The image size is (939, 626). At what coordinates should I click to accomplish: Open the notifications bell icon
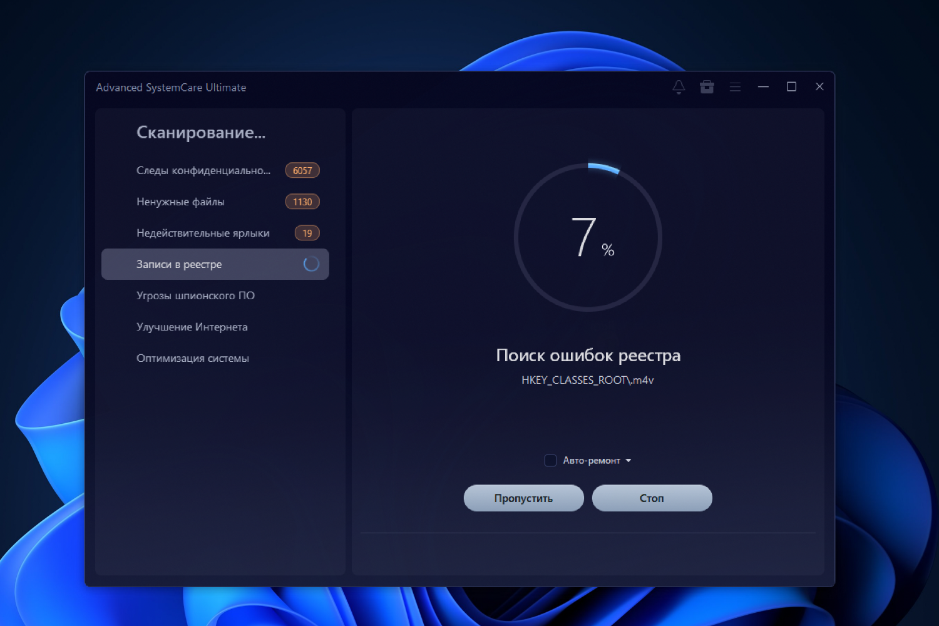tap(679, 87)
